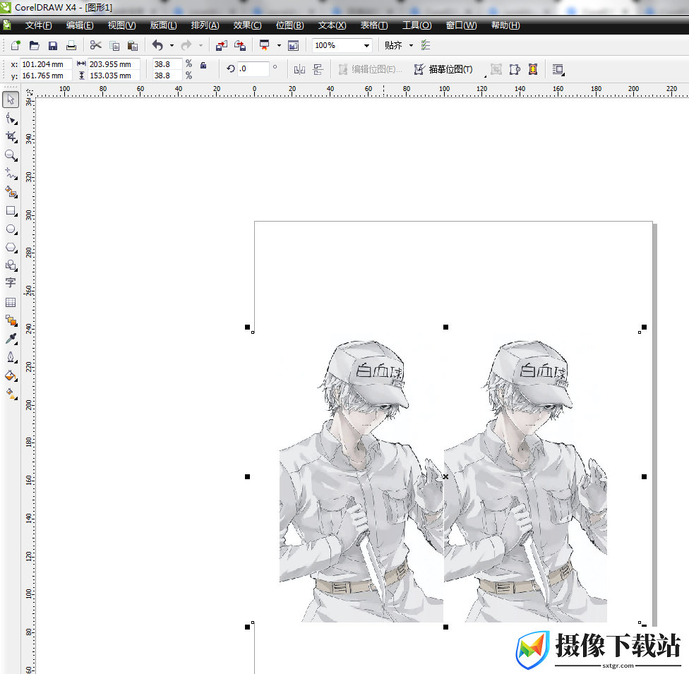Screen dimensions: 689x674
Task: Click the x position field
Action: click(x=46, y=64)
